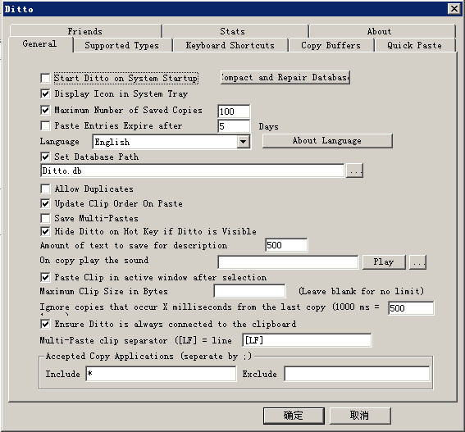Enable Start Ditto on System Startup checkbox

click(x=45, y=78)
